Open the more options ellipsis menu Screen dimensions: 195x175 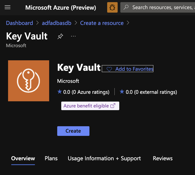73,36
